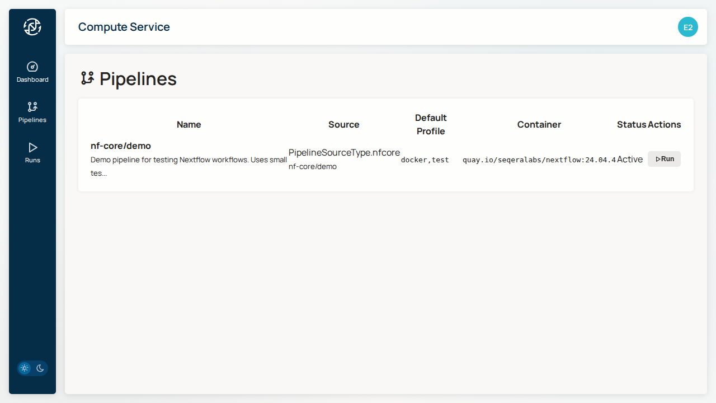Click the quay.io nextflow container image text
The width and height of the screenshot is (716, 403).
539,160
